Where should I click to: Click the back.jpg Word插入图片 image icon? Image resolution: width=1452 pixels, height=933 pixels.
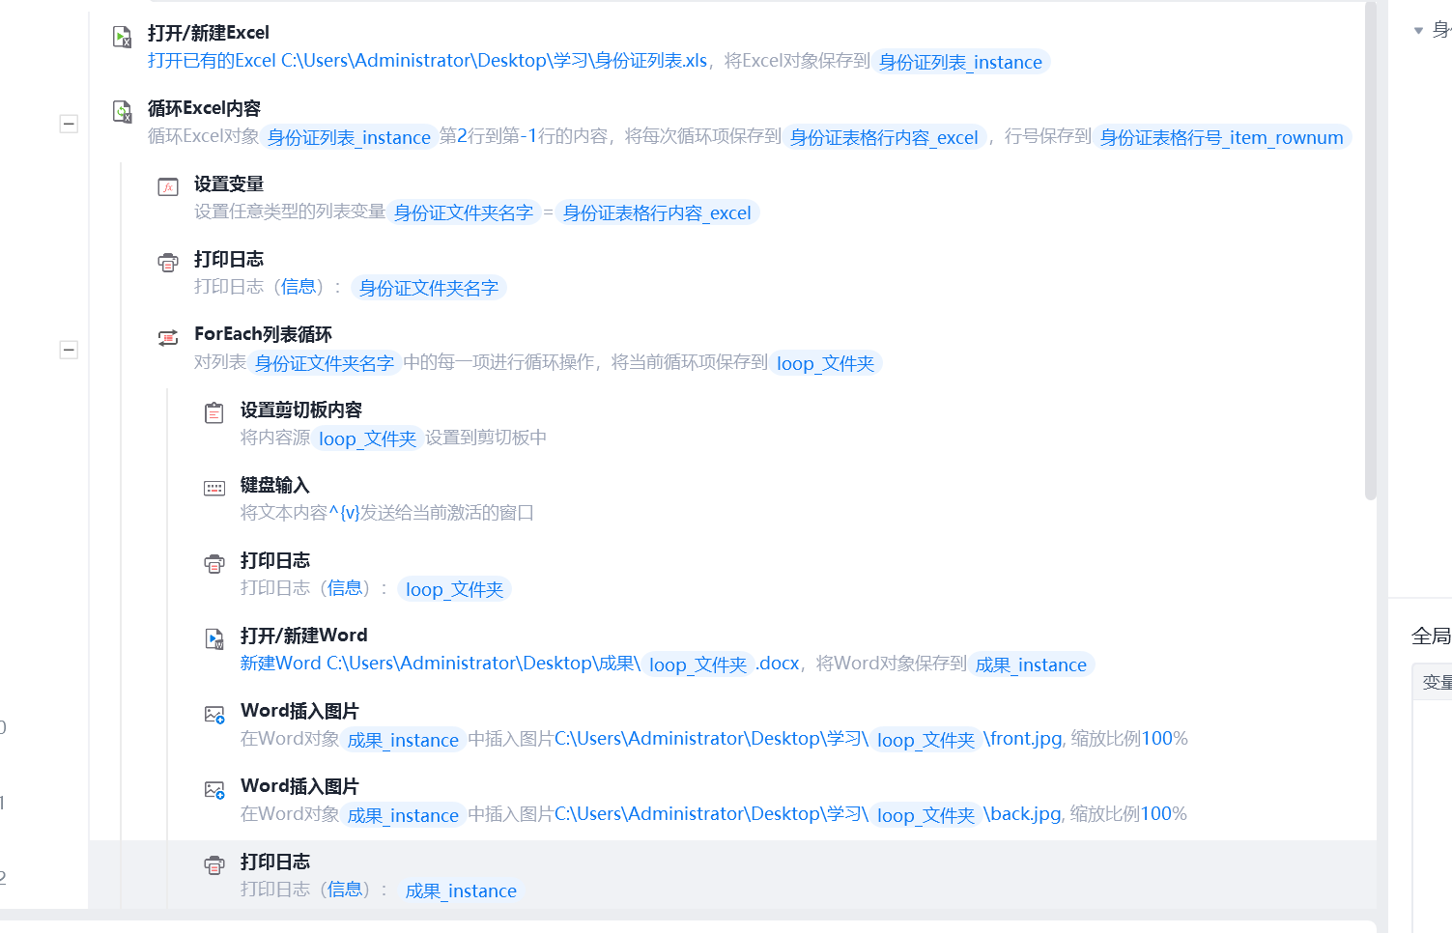pos(214,790)
